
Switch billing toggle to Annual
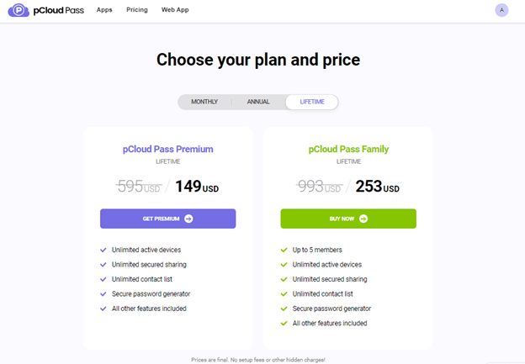[258, 102]
